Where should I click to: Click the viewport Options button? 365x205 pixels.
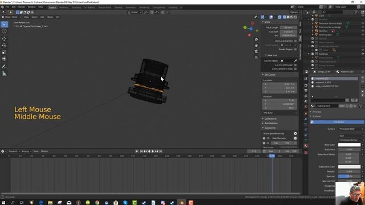coord(294,13)
